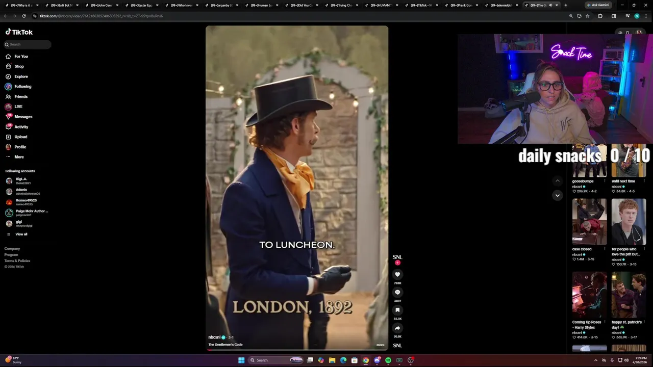Open Discord from taskbar

(377, 360)
